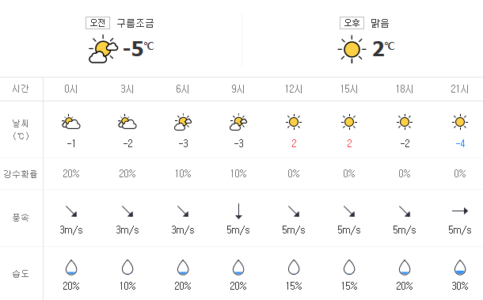Click the sunny icon at 18시
This screenshot has height=300, width=483.
click(405, 122)
